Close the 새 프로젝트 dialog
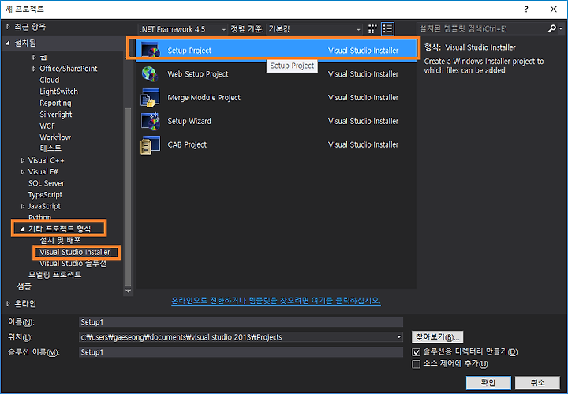This screenshot has height=394, width=568. tap(553, 9)
